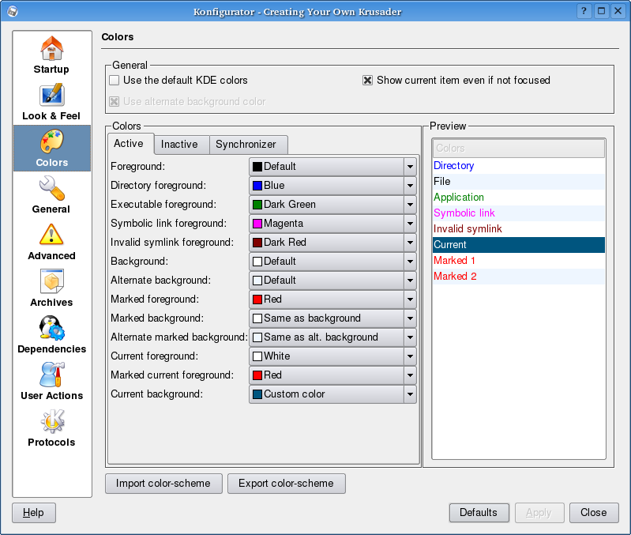The width and height of the screenshot is (631, 535).
Task: Open the Archives box icon page
Action: (x=51, y=281)
